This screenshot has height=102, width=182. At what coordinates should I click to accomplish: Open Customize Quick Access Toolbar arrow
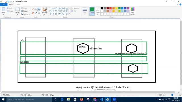[x=14, y=2]
